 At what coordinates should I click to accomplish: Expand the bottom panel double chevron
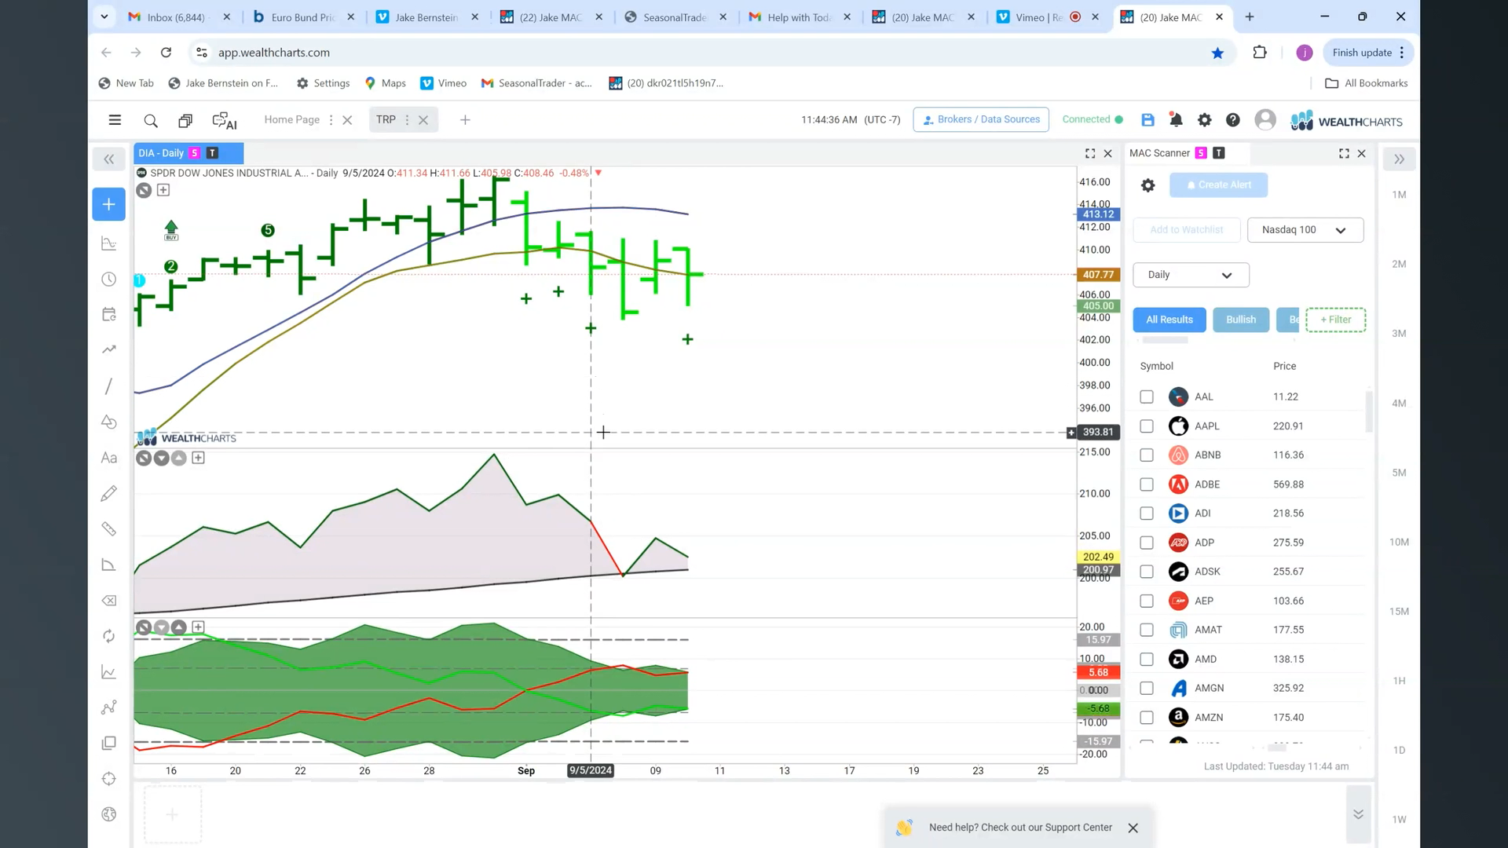point(1358,814)
